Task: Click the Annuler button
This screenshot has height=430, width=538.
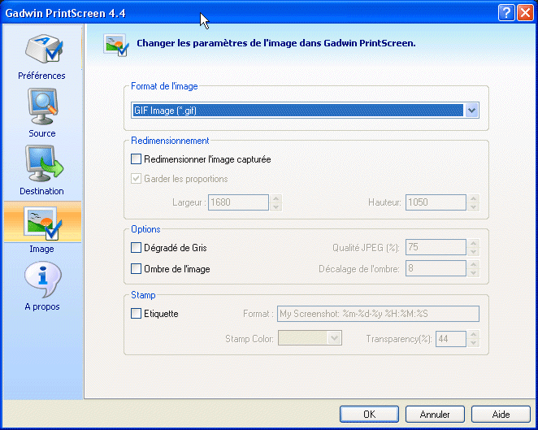Action: coord(435,415)
